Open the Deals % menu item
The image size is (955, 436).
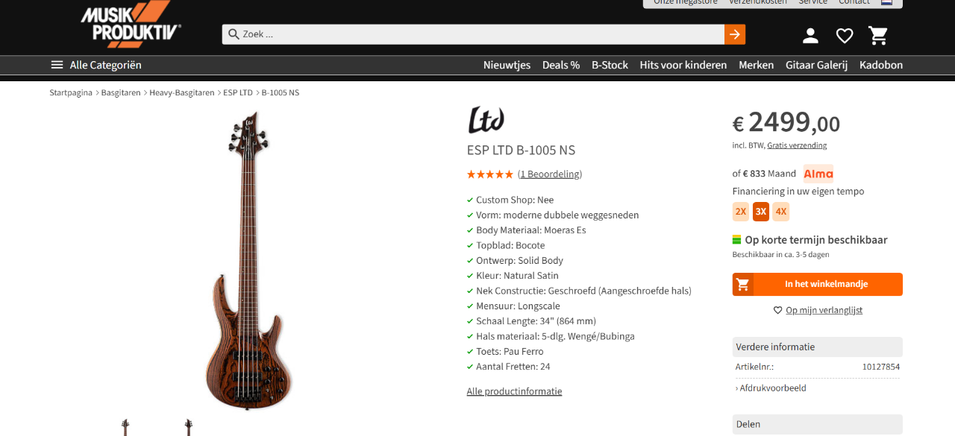[561, 65]
